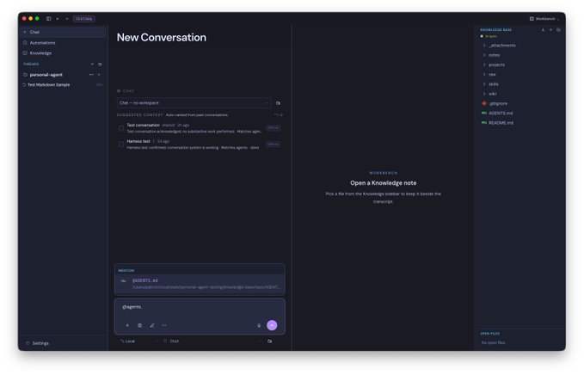Viewport: 584px width, 375px height.
Task: Open the folder icon beside workspace dropdown
Action: (278, 103)
